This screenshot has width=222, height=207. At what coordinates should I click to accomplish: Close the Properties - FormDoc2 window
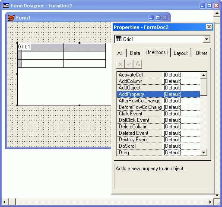coord(209,27)
